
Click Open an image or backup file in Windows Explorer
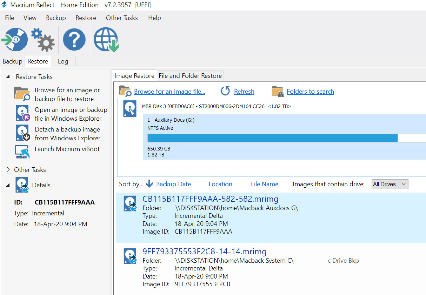(x=71, y=114)
